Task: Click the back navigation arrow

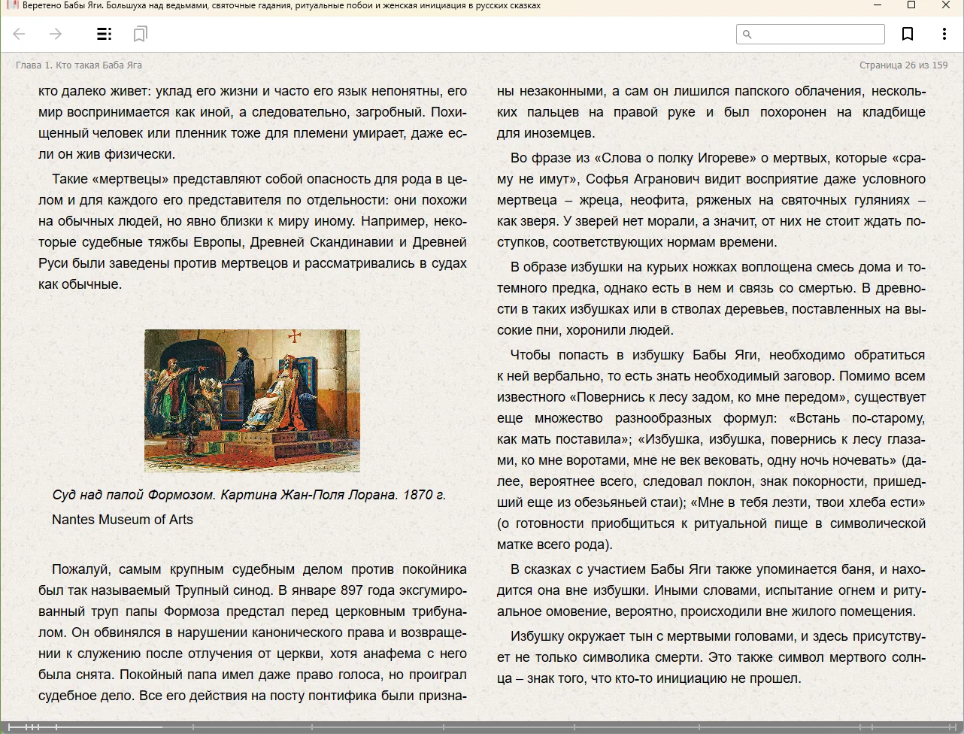Action: click(20, 34)
